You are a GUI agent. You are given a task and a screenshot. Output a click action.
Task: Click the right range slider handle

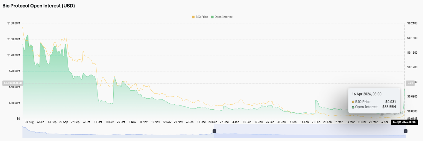[406, 131]
